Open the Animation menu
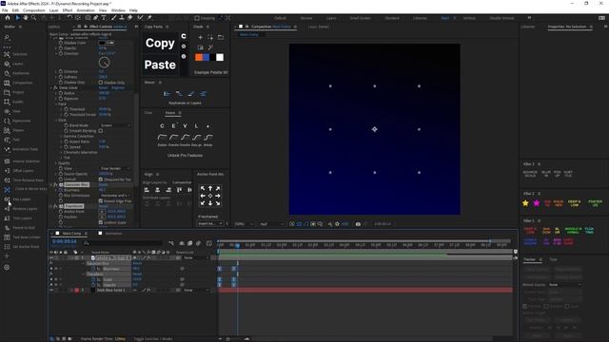The image size is (609, 342). 86,10
